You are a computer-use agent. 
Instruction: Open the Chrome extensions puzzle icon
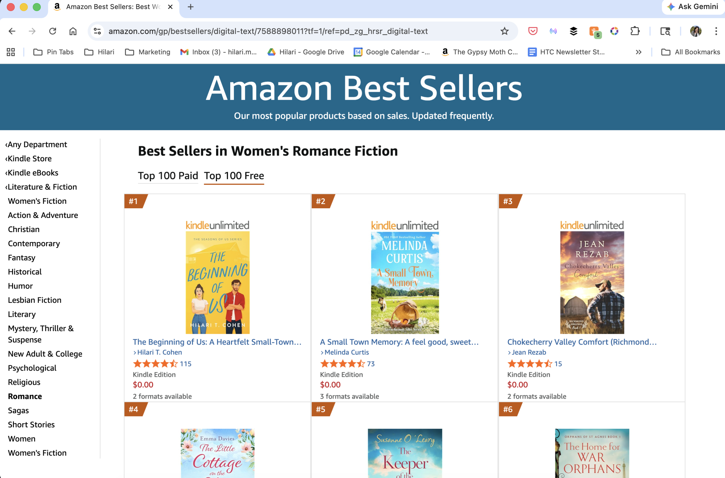tap(635, 31)
